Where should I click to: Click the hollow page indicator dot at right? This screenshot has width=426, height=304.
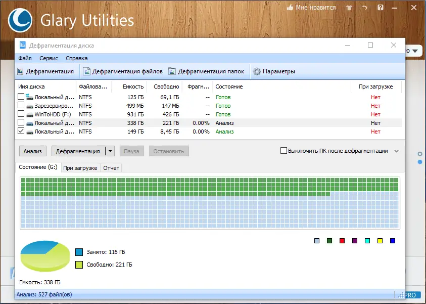pos(420,154)
